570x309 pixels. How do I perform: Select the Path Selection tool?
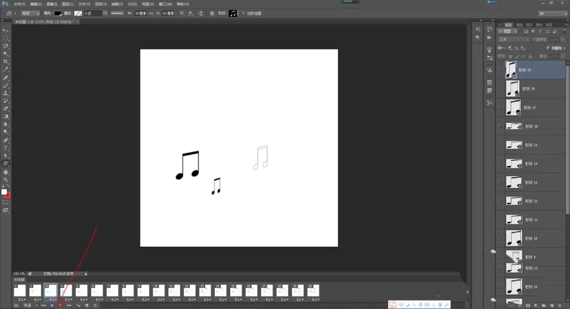click(6, 156)
